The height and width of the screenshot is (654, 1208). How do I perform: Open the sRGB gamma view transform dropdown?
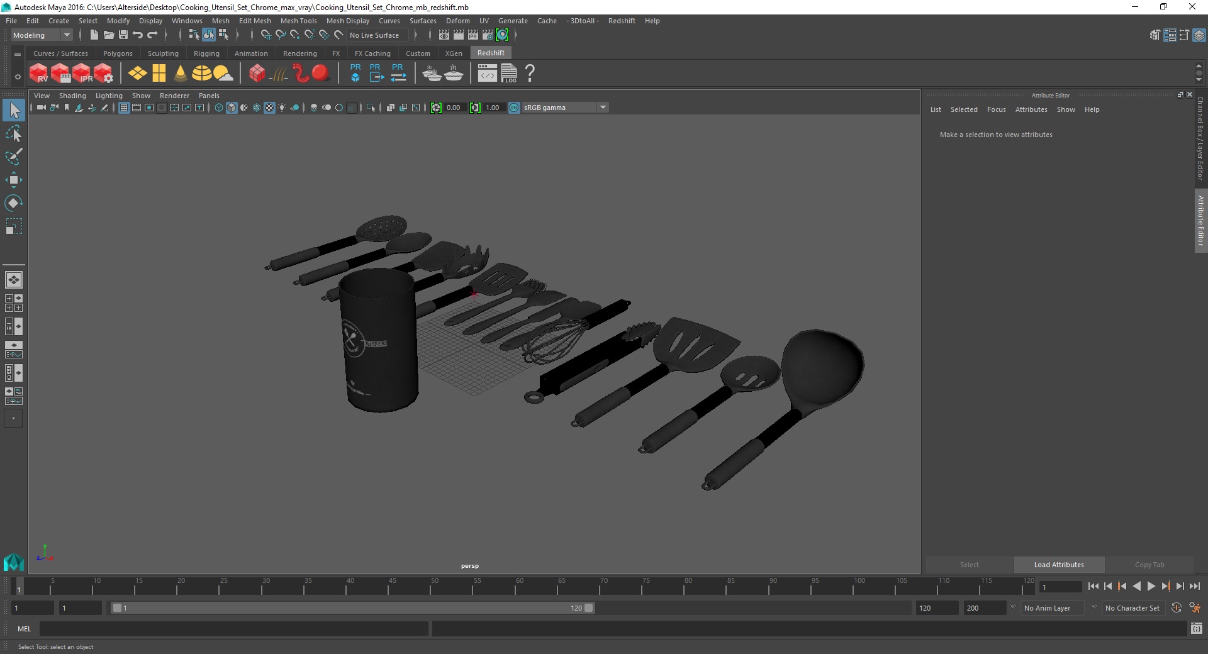click(x=565, y=108)
